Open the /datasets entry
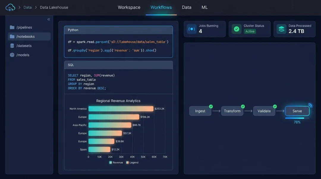The width and height of the screenshot is (321, 179). click(x=29, y=46)
